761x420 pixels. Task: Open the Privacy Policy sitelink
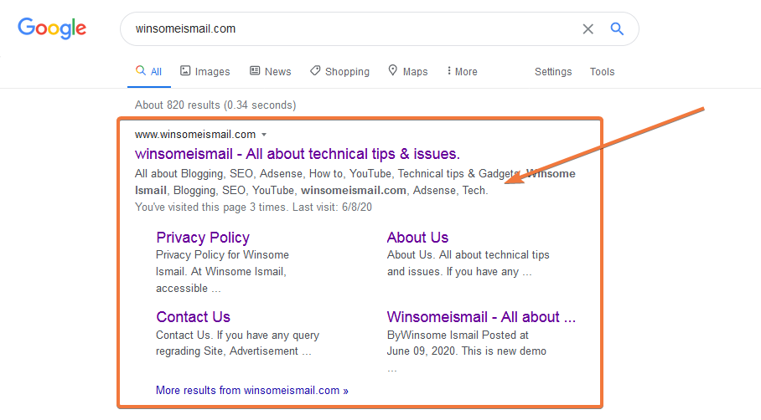coord(203,238)
